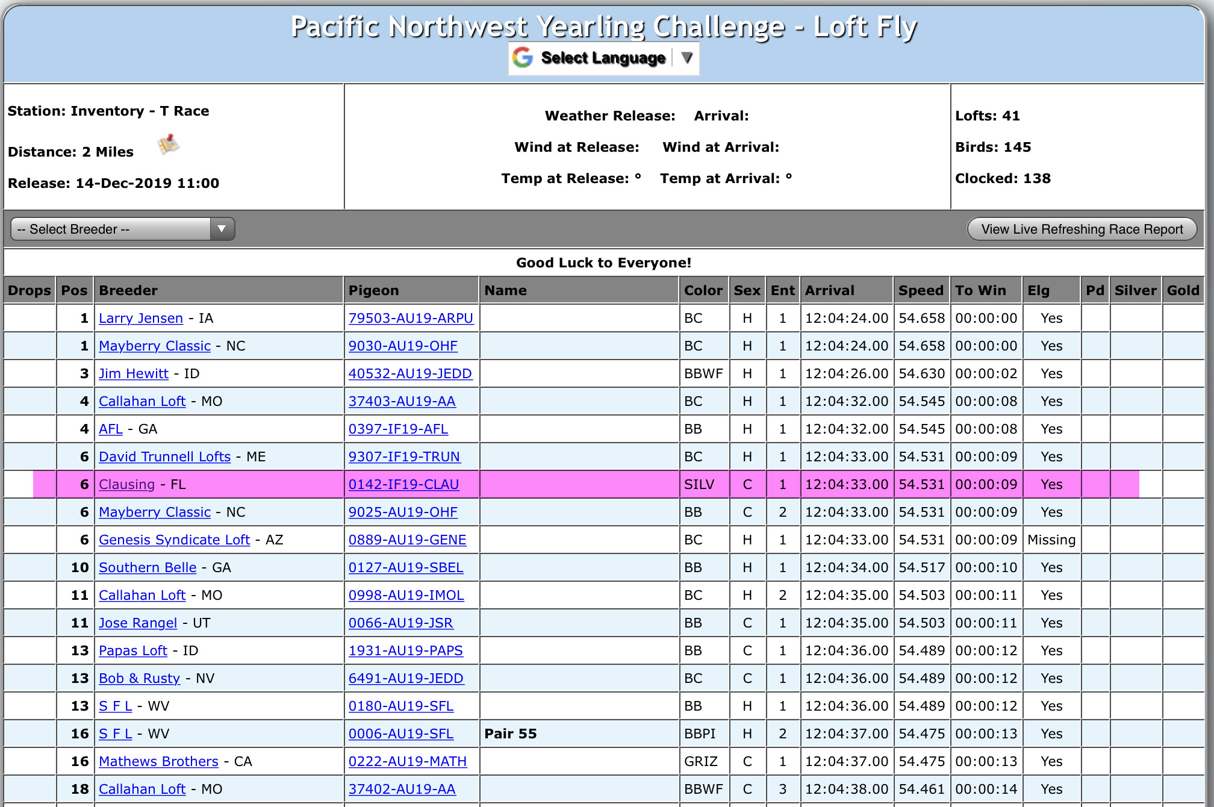This screenshot has height=807, width=1214.
Task: Click the Arrival column header
Action: point(829,290)
